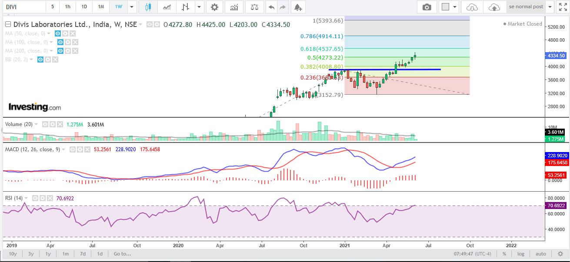Image resolution: width=570 pixels, height=262 pixels.
Task: Open RSI (14) settings gear
Action: 43,198
